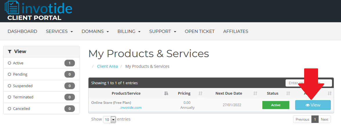Click sort icon beside Product/Service column
341x131 pixels.
166,93
